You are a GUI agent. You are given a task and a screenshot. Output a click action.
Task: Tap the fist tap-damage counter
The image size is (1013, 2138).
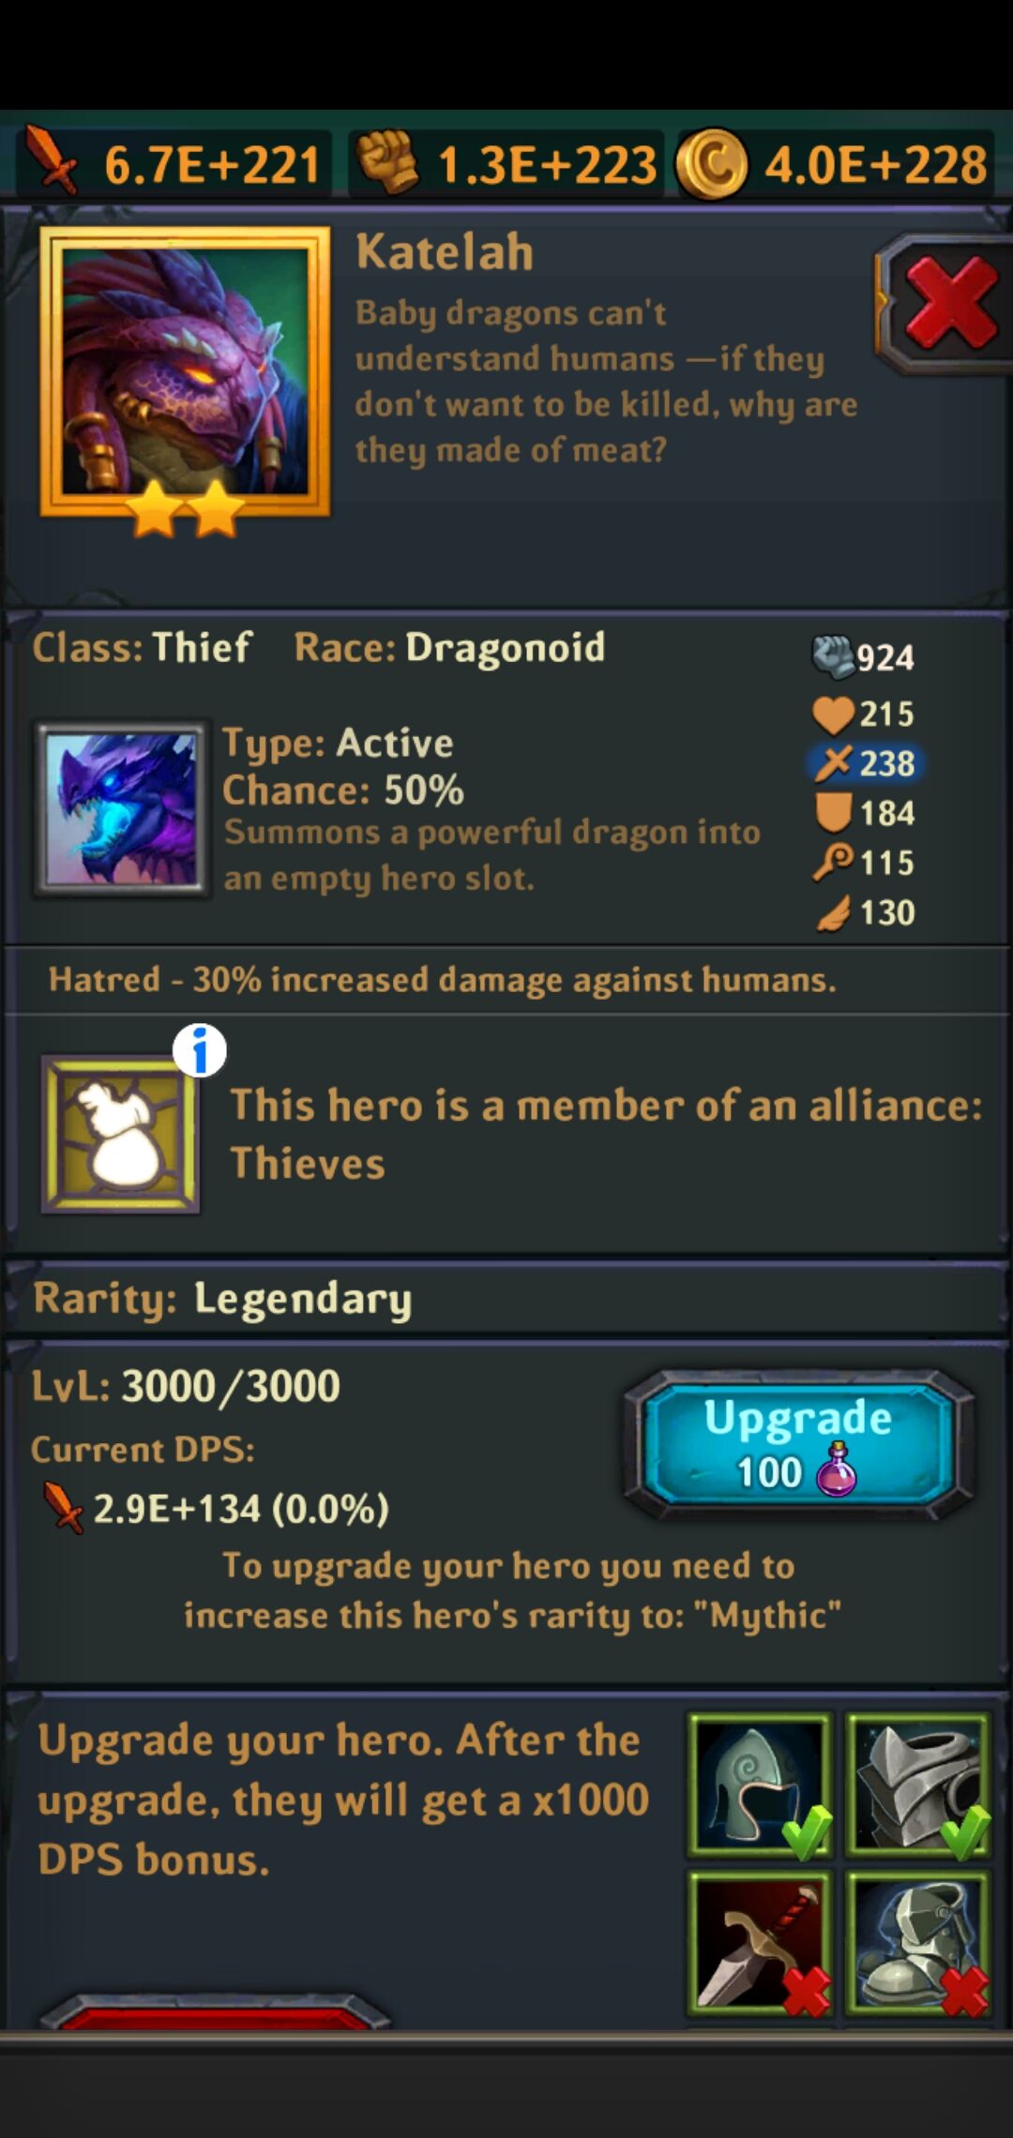click(x=506, y=163)
